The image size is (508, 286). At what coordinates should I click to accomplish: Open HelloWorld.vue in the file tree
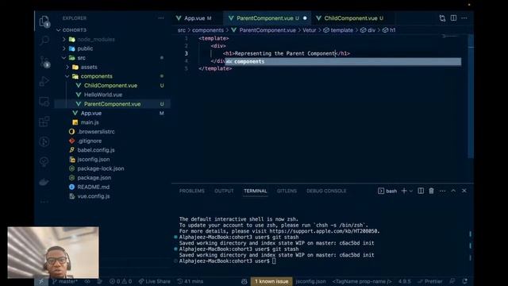[x=103, y=95]
